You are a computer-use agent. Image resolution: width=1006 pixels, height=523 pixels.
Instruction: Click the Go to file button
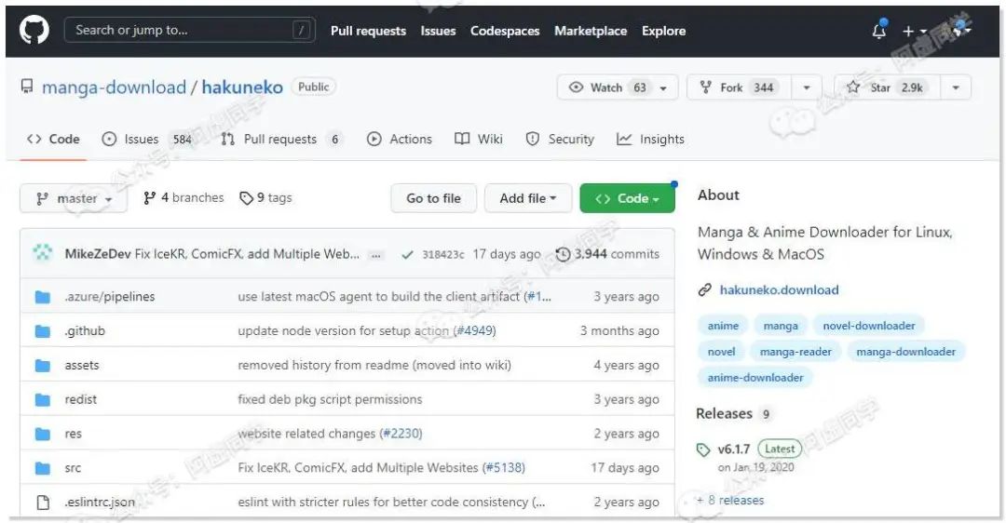434,199
